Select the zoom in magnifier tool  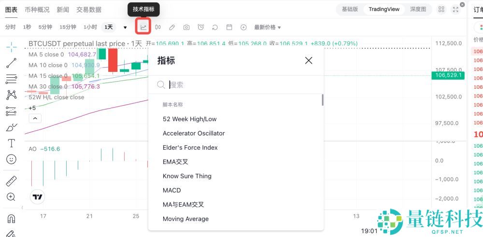(12, 196)
